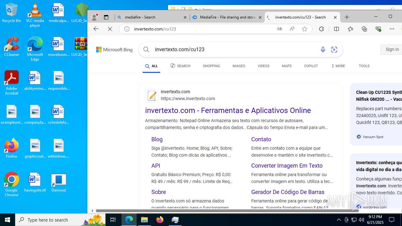402x226 pixels.
Task: Search by voice with microphone icon
Action: point(323,50)
